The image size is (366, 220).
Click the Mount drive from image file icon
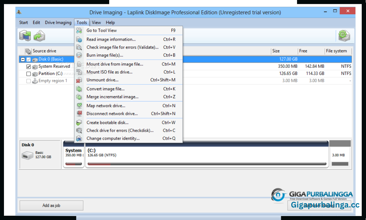pos(79,64)
